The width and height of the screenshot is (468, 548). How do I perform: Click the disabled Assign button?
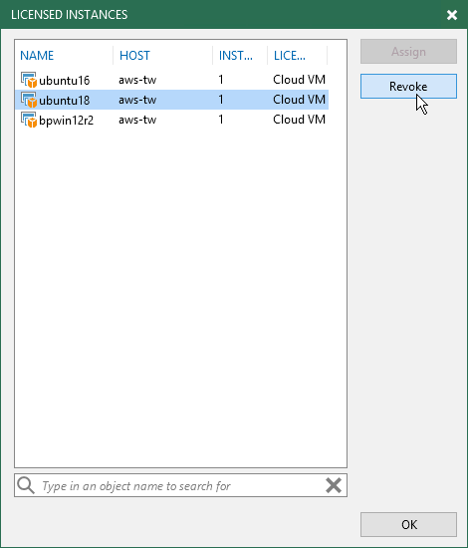[408, 52]
